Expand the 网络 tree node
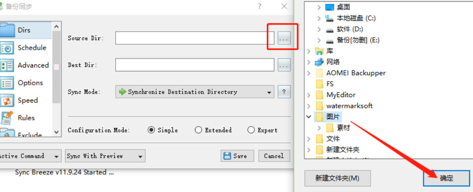This screenshot has height=192, width=473. [x=308, y=62]
